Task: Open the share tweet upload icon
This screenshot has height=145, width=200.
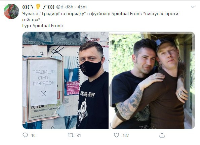Action: click(162, 135)
